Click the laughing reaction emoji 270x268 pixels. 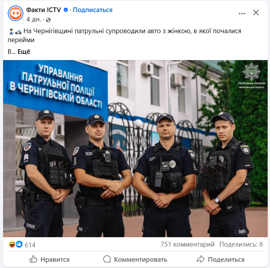[x=12, y=244]
